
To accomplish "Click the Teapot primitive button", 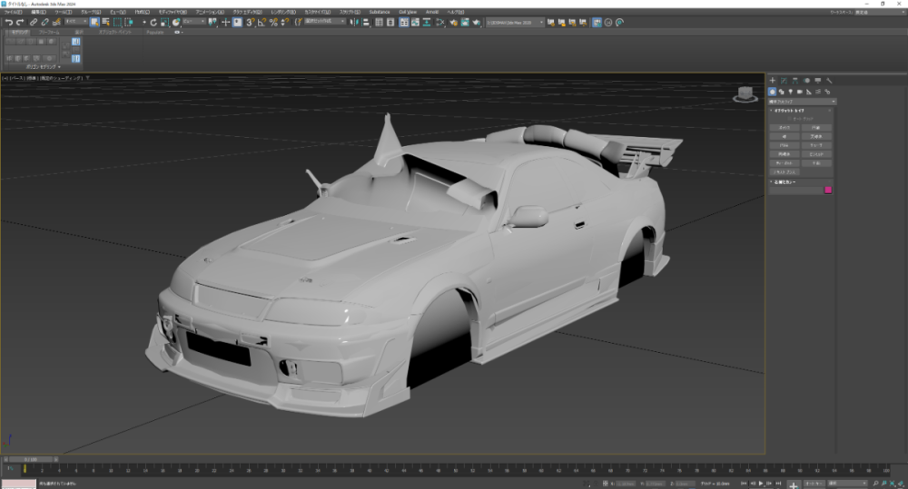I will [x=785, y=163].
